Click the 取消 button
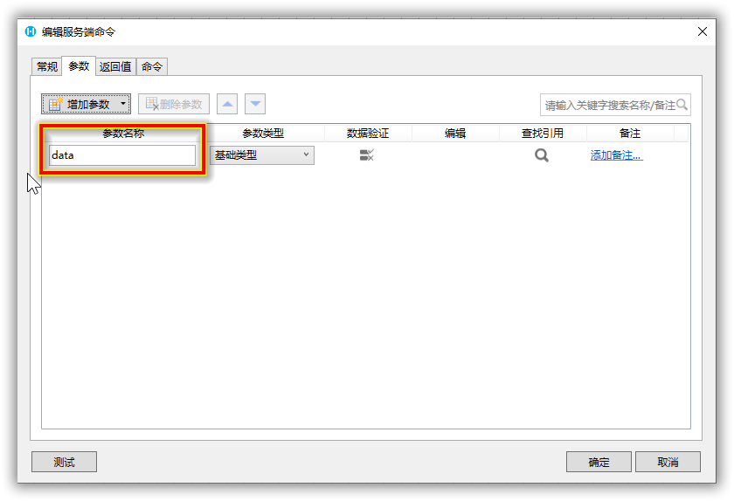The height and width of the screenshot is (501, 734). coord(668,462)
